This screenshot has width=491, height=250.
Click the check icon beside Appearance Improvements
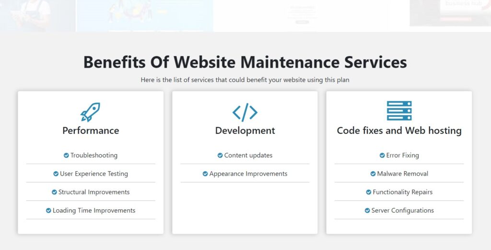point(205,174)
